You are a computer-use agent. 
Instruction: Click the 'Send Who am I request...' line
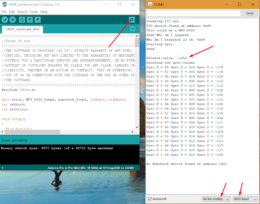(x=171, y=35)
